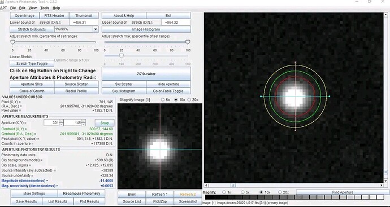Click the Snap button
This screenshot has width=390, height=207.
(105, 123)
